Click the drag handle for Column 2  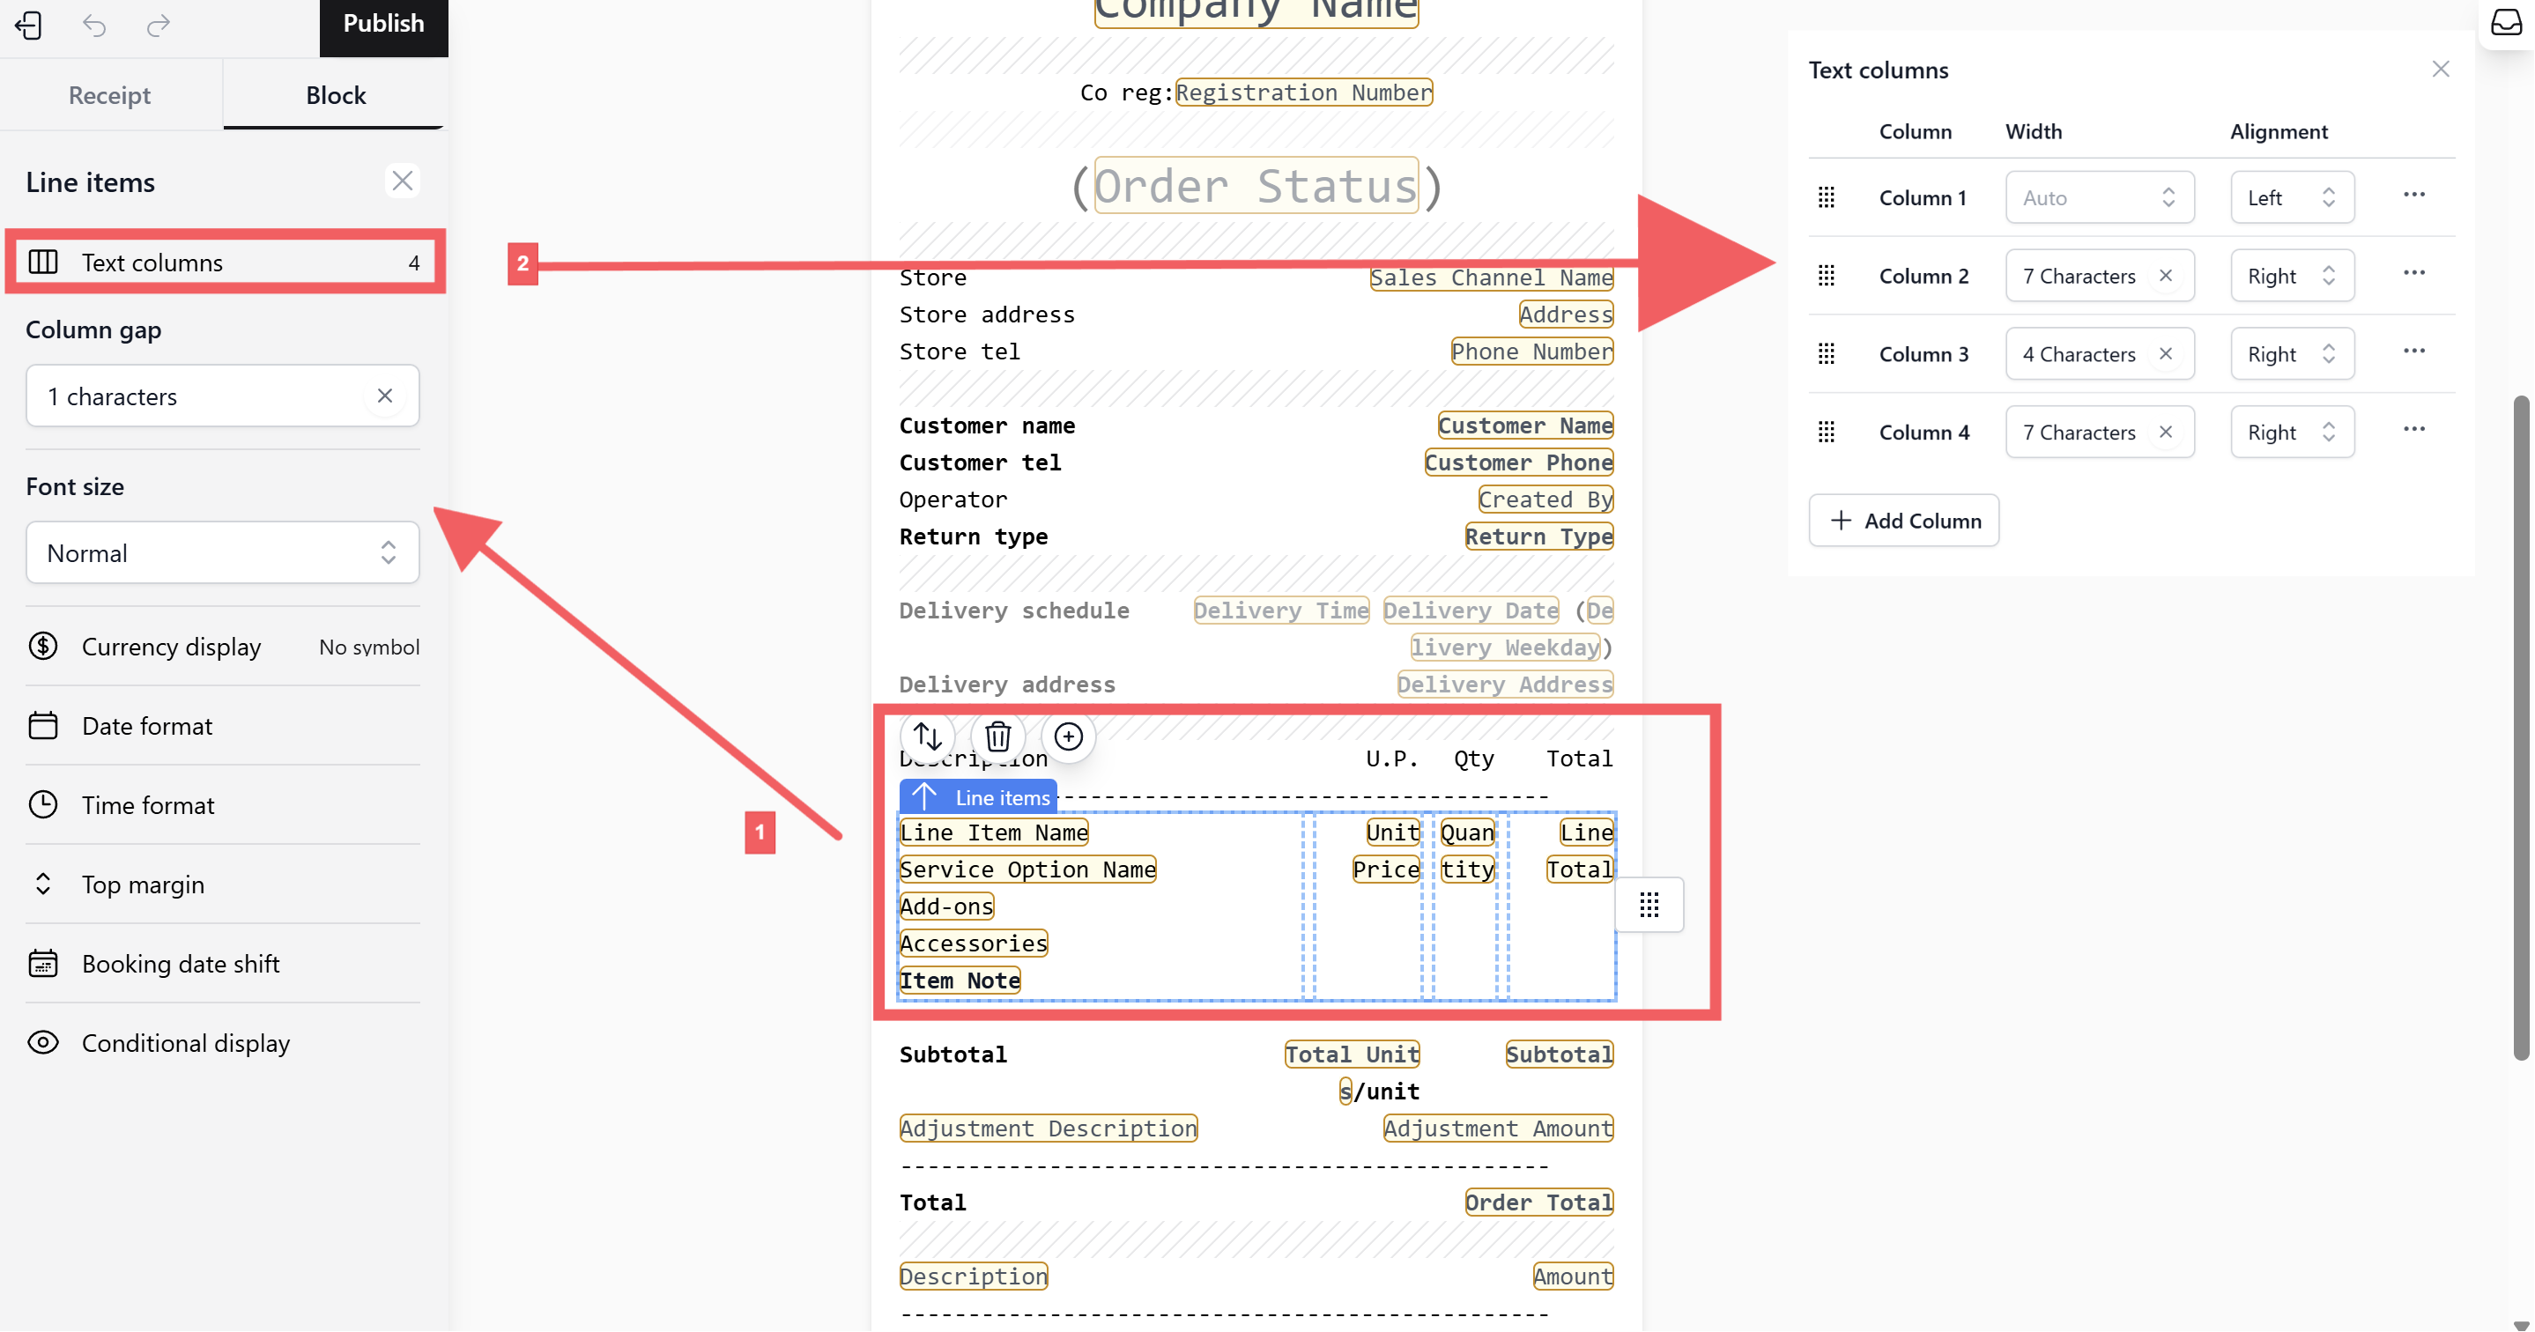click(1827, 276)
